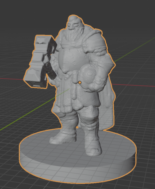Select the dwarf model's war hammer

41,62
